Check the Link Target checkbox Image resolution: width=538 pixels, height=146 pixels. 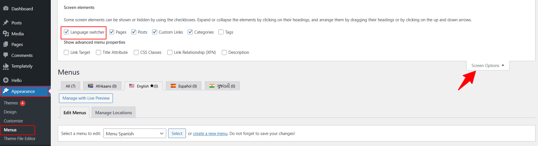pyautogui.click(x=66, y=53)
